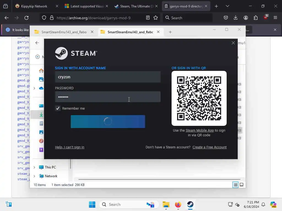Open Music folder in Explorer sidebar
This screenshot has height=211, width=282.
[x=41, y=141]
